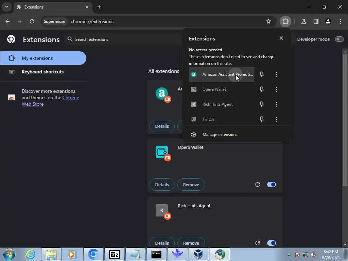Disable the Rich Hints Agent toggle
Screen dimensions: 348x261
(272, 243)
